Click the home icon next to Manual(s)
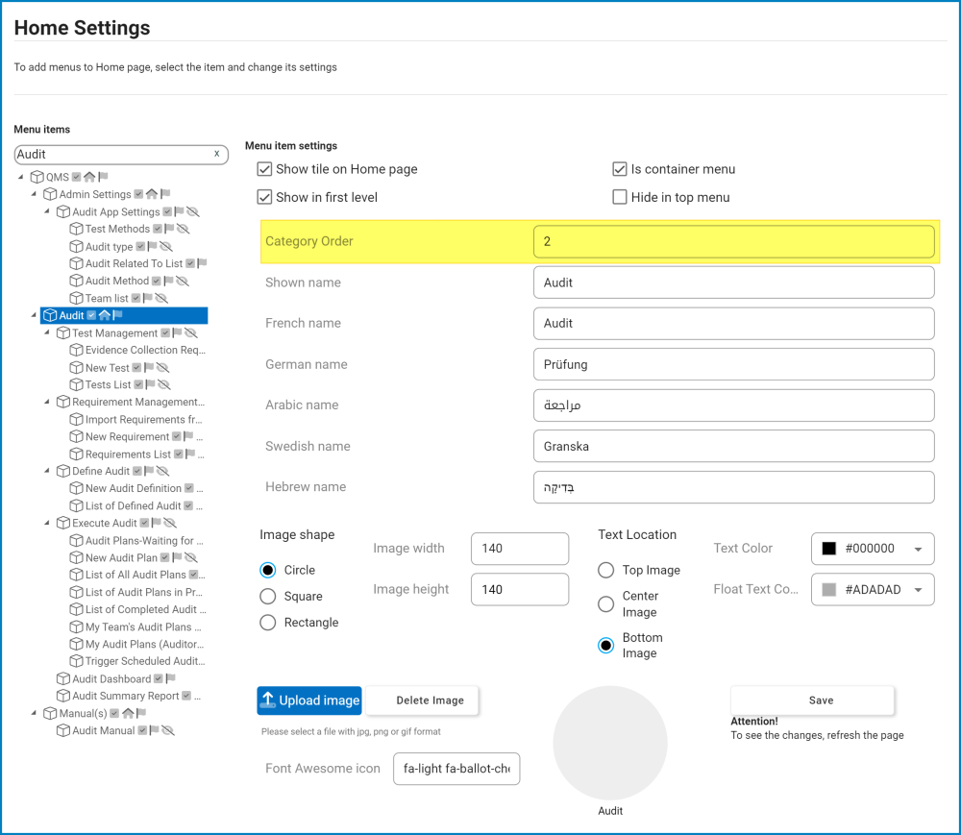 [128, 713]
